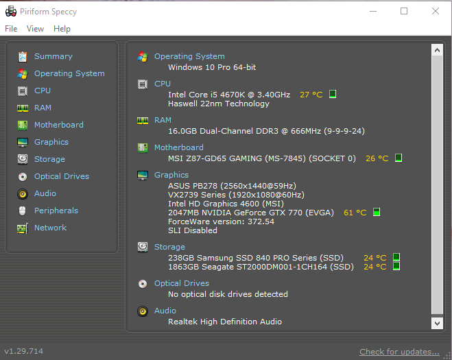Click Motherboard heading link in summary

pyautogui.click(x=179, y=147)
